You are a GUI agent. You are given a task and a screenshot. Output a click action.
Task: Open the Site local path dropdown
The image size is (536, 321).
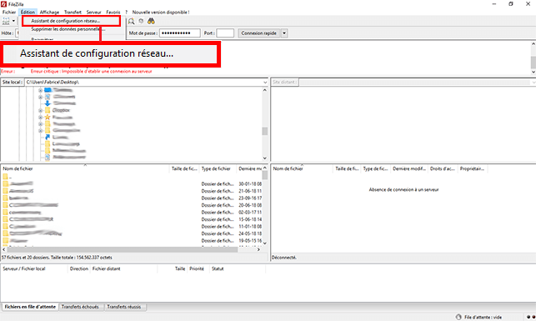pos(265,83)
